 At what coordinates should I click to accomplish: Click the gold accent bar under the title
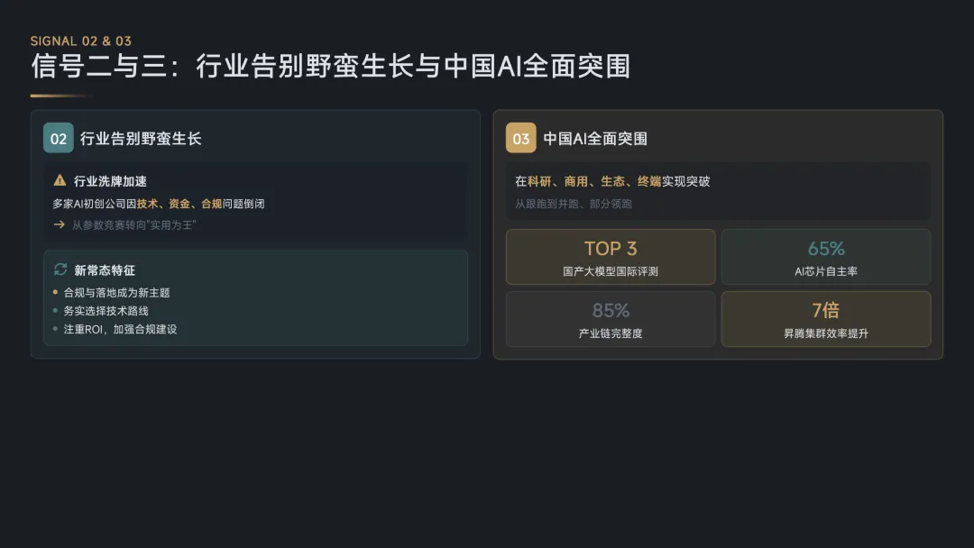click(x=61, y=96)
